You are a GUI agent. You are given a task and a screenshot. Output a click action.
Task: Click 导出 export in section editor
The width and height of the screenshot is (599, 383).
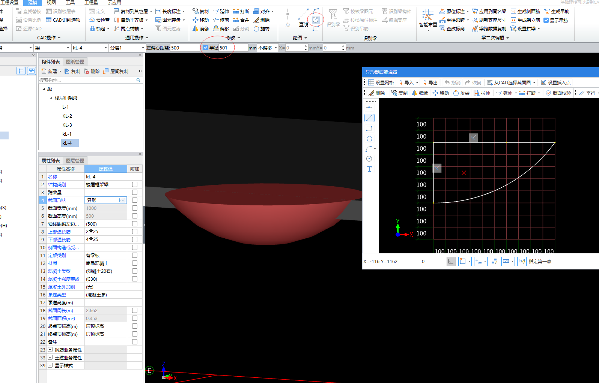(x=429, y=82)
